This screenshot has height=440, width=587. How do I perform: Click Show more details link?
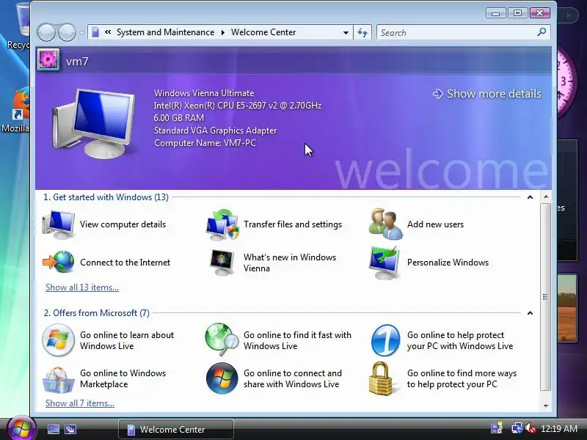coord(486,94)
